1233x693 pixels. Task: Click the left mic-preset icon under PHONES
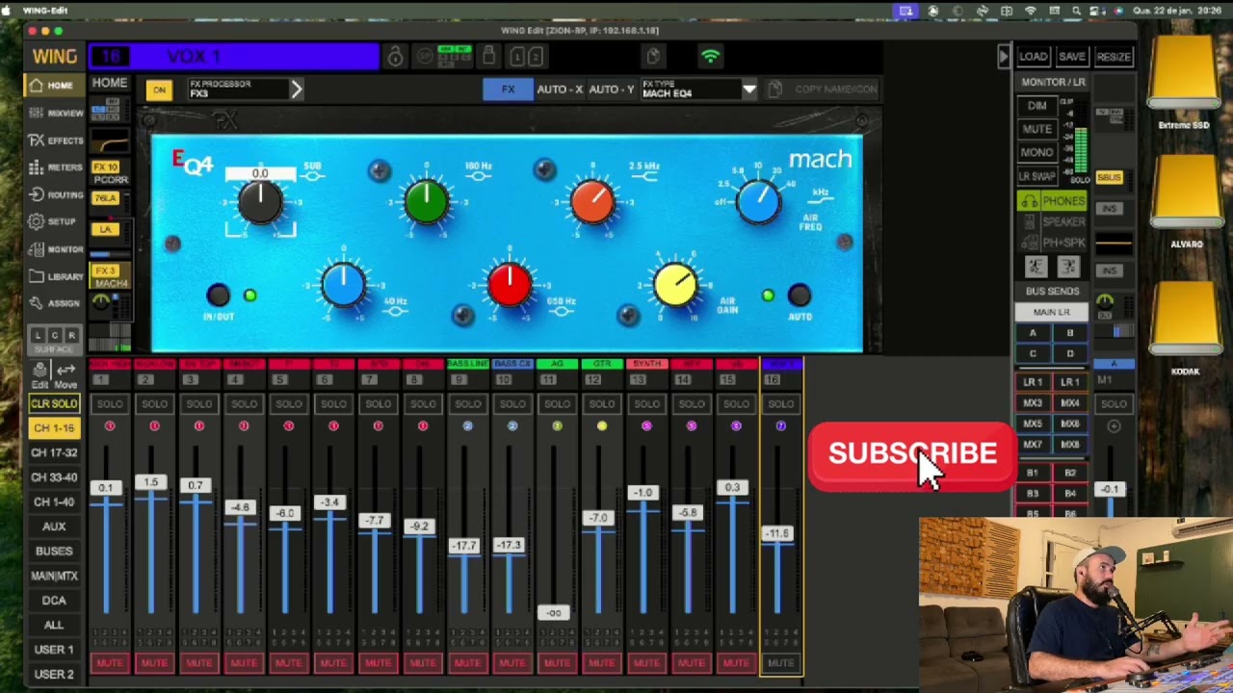coord(1036,267)
